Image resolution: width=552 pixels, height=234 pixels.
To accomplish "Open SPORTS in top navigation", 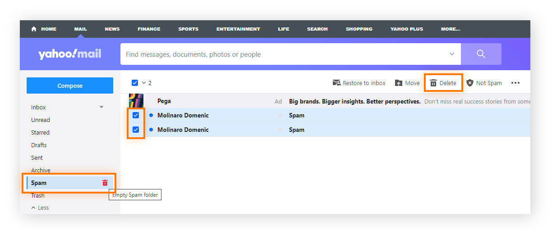I will pos(188,29).
